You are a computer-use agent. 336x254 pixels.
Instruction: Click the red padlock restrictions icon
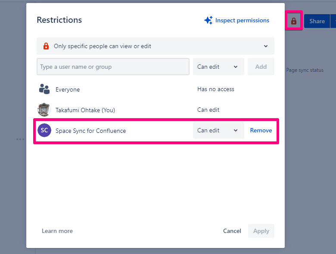click(294, 21)
